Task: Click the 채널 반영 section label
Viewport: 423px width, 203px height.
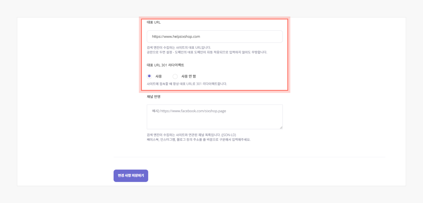Action: click(154, 96)
